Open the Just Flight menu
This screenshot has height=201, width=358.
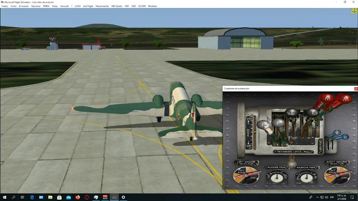(88, 6)
